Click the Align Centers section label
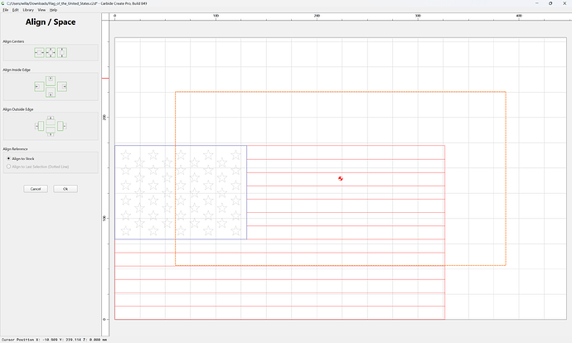Viewport: 572px width, 343px height. [x=13, y=41]
